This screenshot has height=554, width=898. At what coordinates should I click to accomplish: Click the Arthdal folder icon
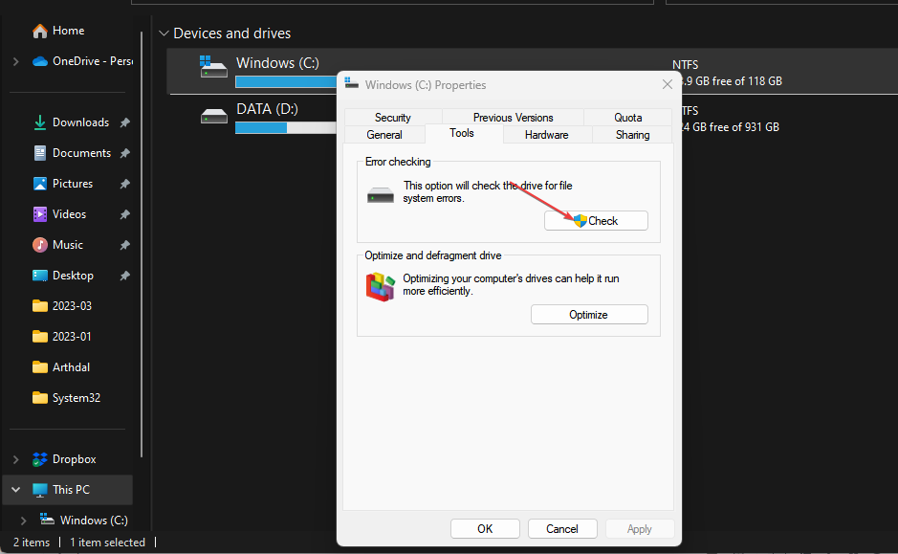pyautogui.click(x=39, y=367)
